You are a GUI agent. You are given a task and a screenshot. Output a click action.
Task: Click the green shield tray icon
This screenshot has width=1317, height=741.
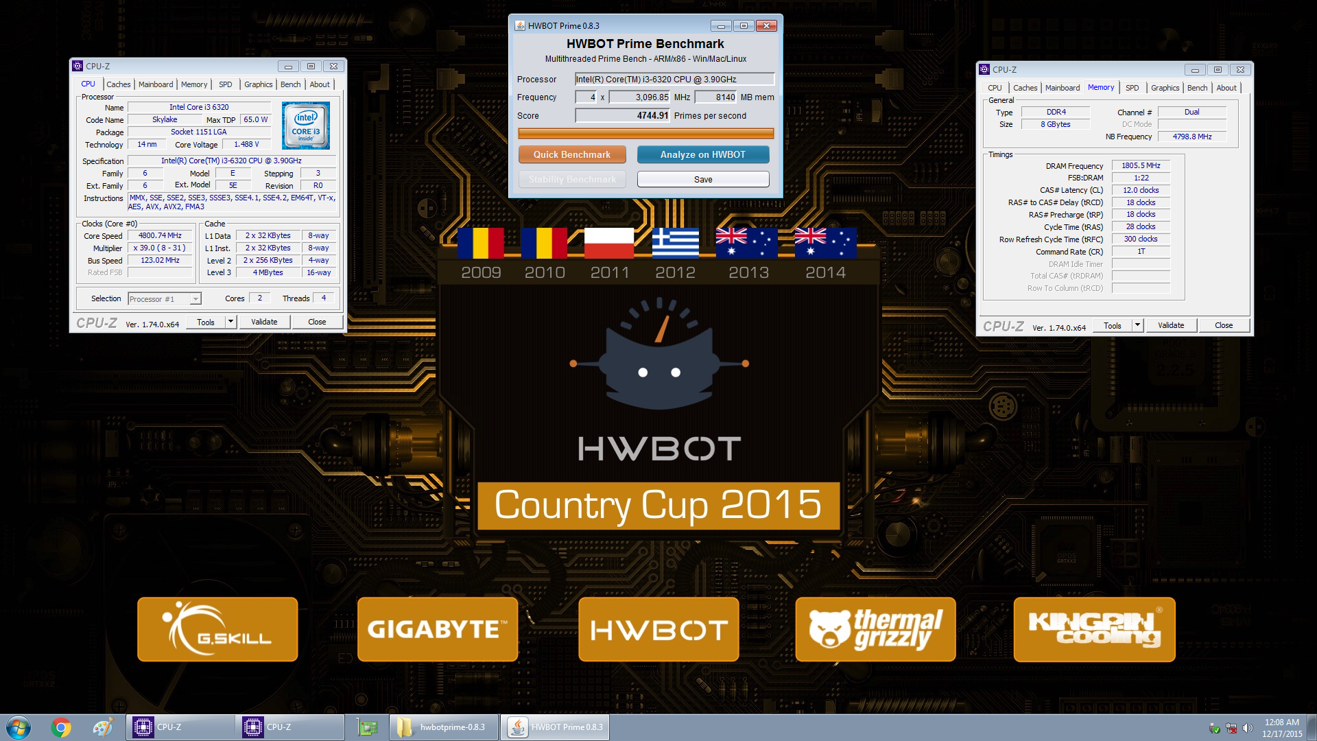point(1215,728)
